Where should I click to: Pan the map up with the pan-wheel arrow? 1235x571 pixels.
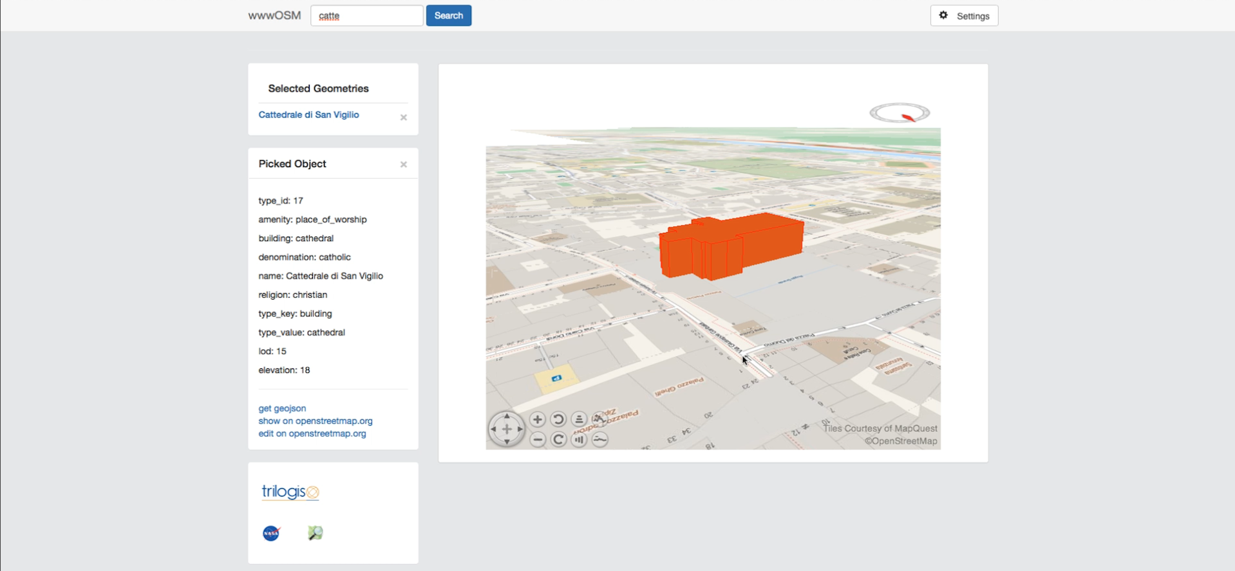point(507,417)
